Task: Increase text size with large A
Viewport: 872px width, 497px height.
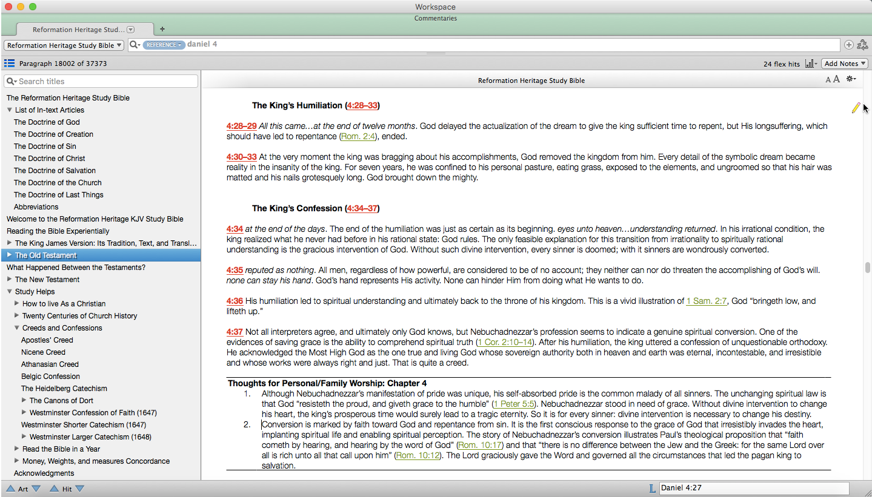Action: [836, 79]
